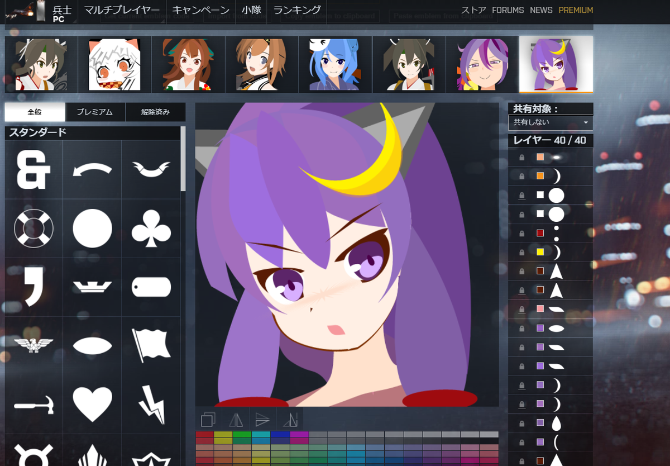Open the yellow crescent layer's color swatch
This screenshot has width=670, height=466.
pos(540,252)
